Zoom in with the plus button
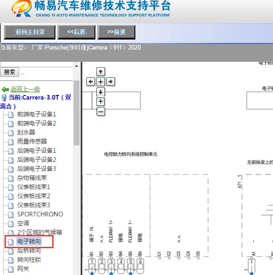 tap(100, 101)
